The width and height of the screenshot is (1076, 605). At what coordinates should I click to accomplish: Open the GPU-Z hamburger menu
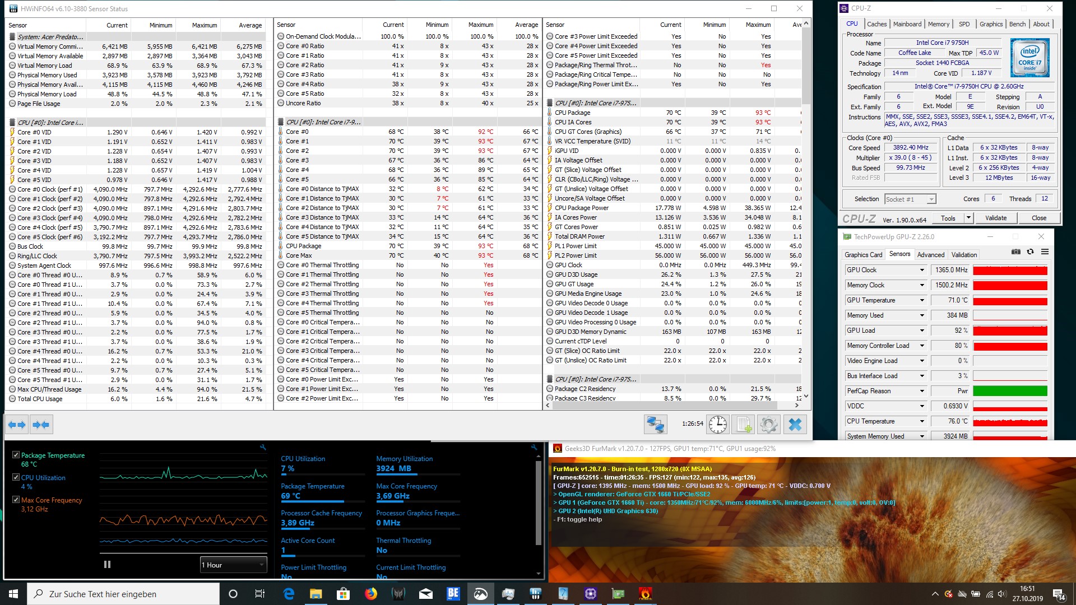coord(1045,252)
